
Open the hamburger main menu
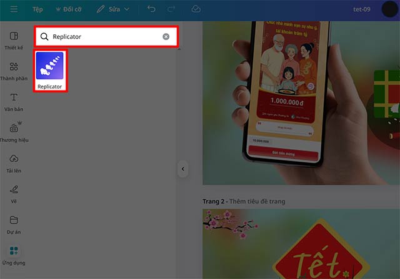pyautogui.click(x=14, y=9)
